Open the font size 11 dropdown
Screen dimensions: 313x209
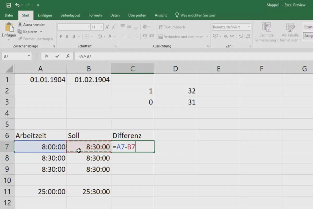[x=101, y=27]
